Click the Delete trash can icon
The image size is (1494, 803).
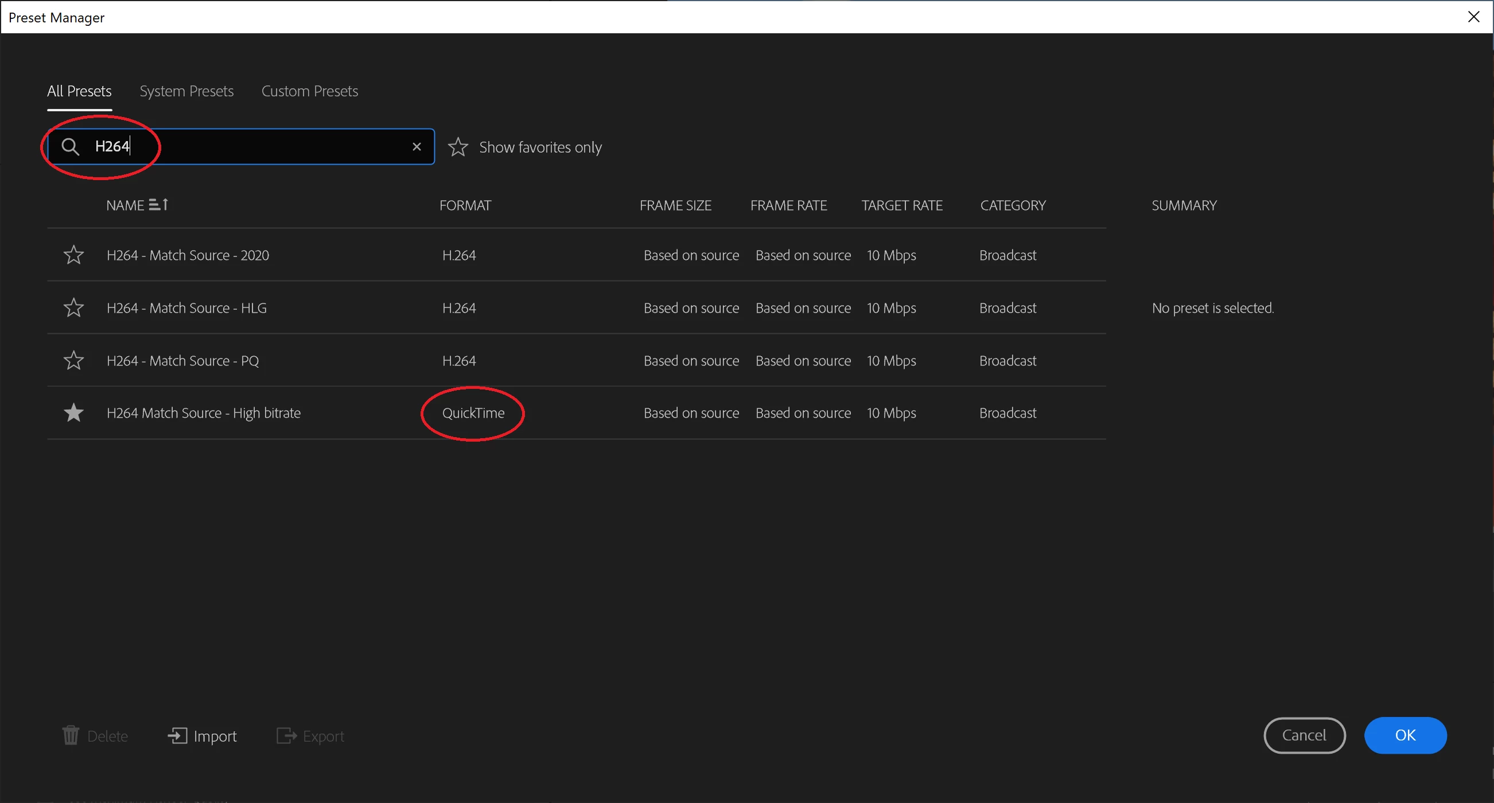coord(71,736)
